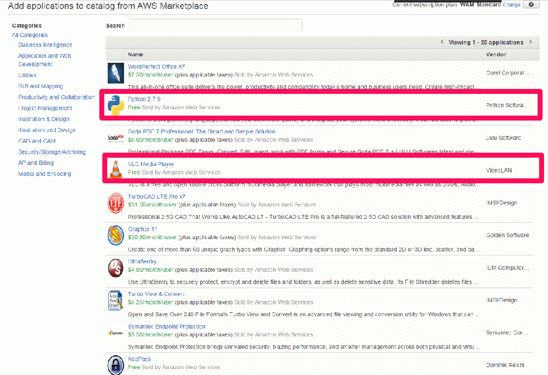The width and height of the screenshot is (548, 375).
Task: Open the UltraSentry link
Action: pyautogui.click(x=142, y=261)
